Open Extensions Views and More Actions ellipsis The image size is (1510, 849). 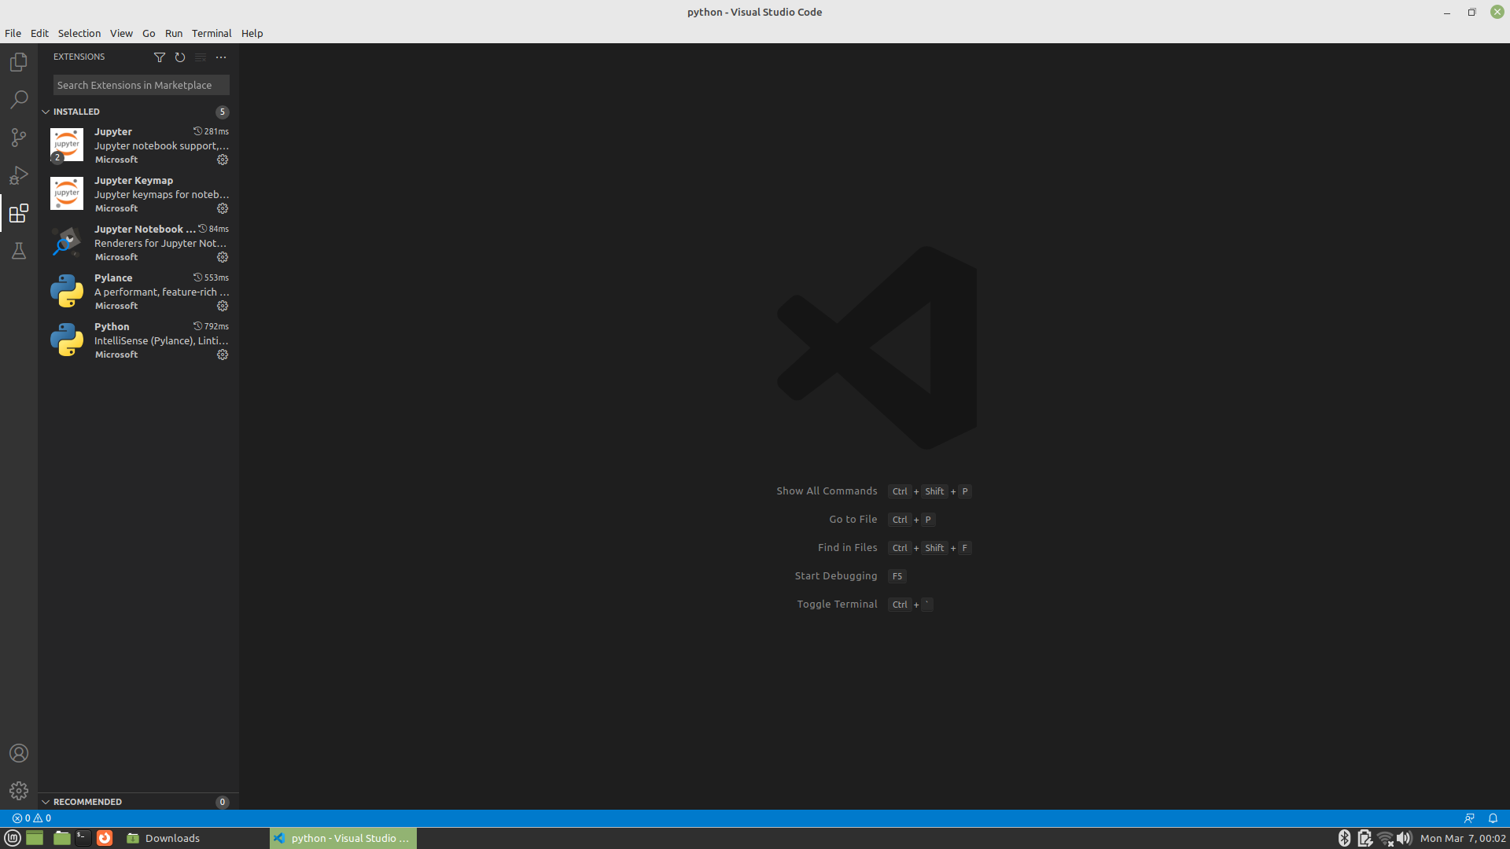[221, 57]
